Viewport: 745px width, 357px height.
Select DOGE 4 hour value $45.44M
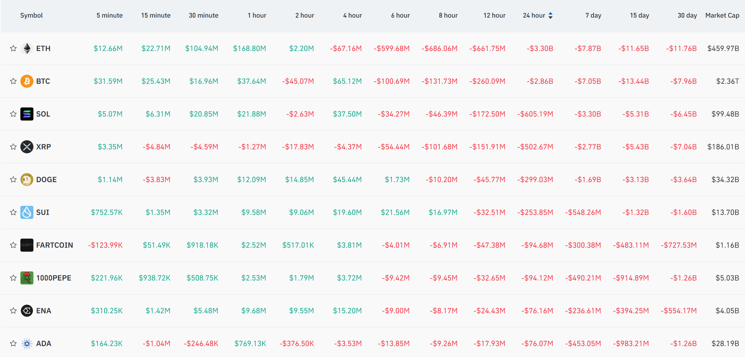point(347,179)
